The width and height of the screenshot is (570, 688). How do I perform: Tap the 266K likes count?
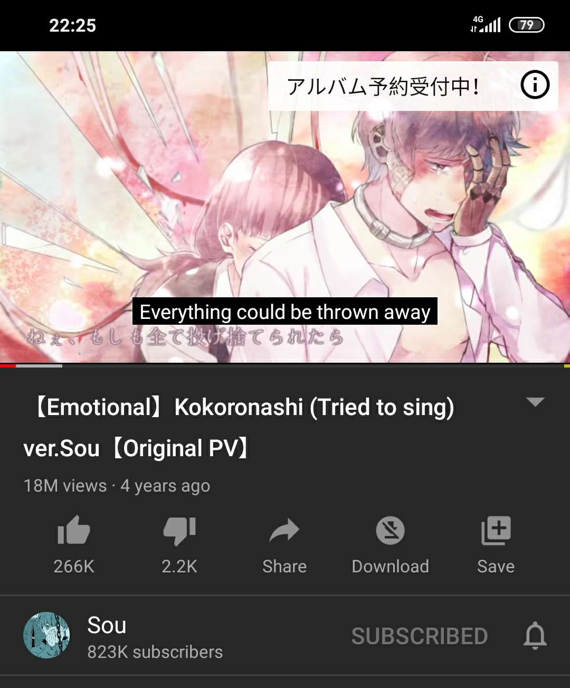[74, 566]
